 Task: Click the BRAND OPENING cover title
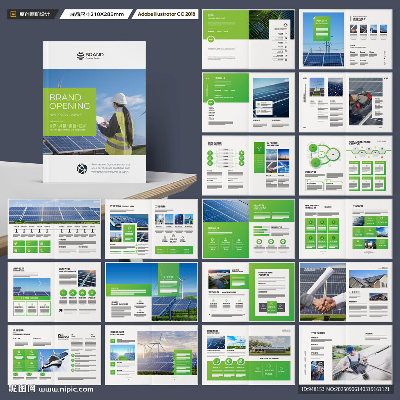pyautogui.click(x=70, y=102)
